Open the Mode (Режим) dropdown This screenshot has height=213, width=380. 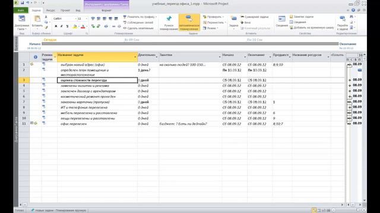coord(211,28)
